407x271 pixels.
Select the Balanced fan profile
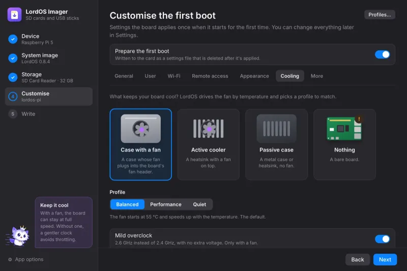coord(127,204)
